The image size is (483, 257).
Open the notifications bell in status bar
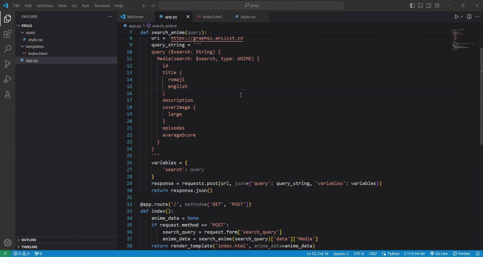[477, 253]
